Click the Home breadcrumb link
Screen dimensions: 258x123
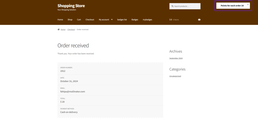[63, 29]
